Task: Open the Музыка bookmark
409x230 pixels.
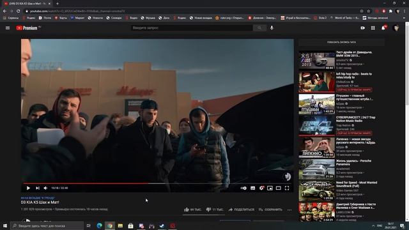Action: [x=148, y=18]
